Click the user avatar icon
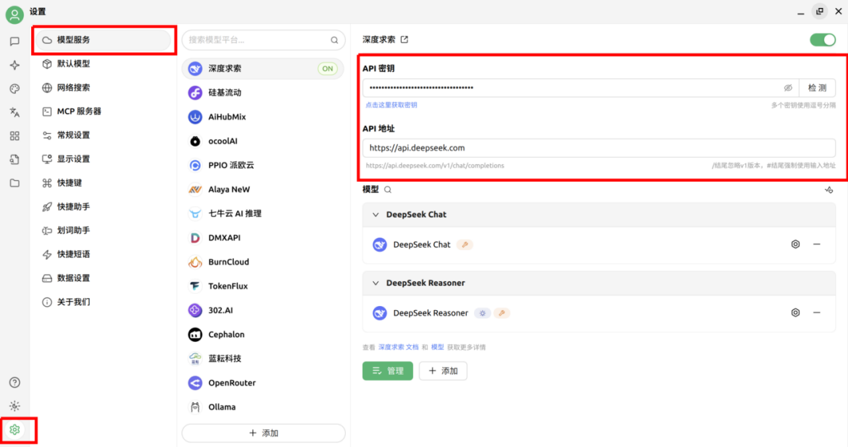 [x=15, y=13]
